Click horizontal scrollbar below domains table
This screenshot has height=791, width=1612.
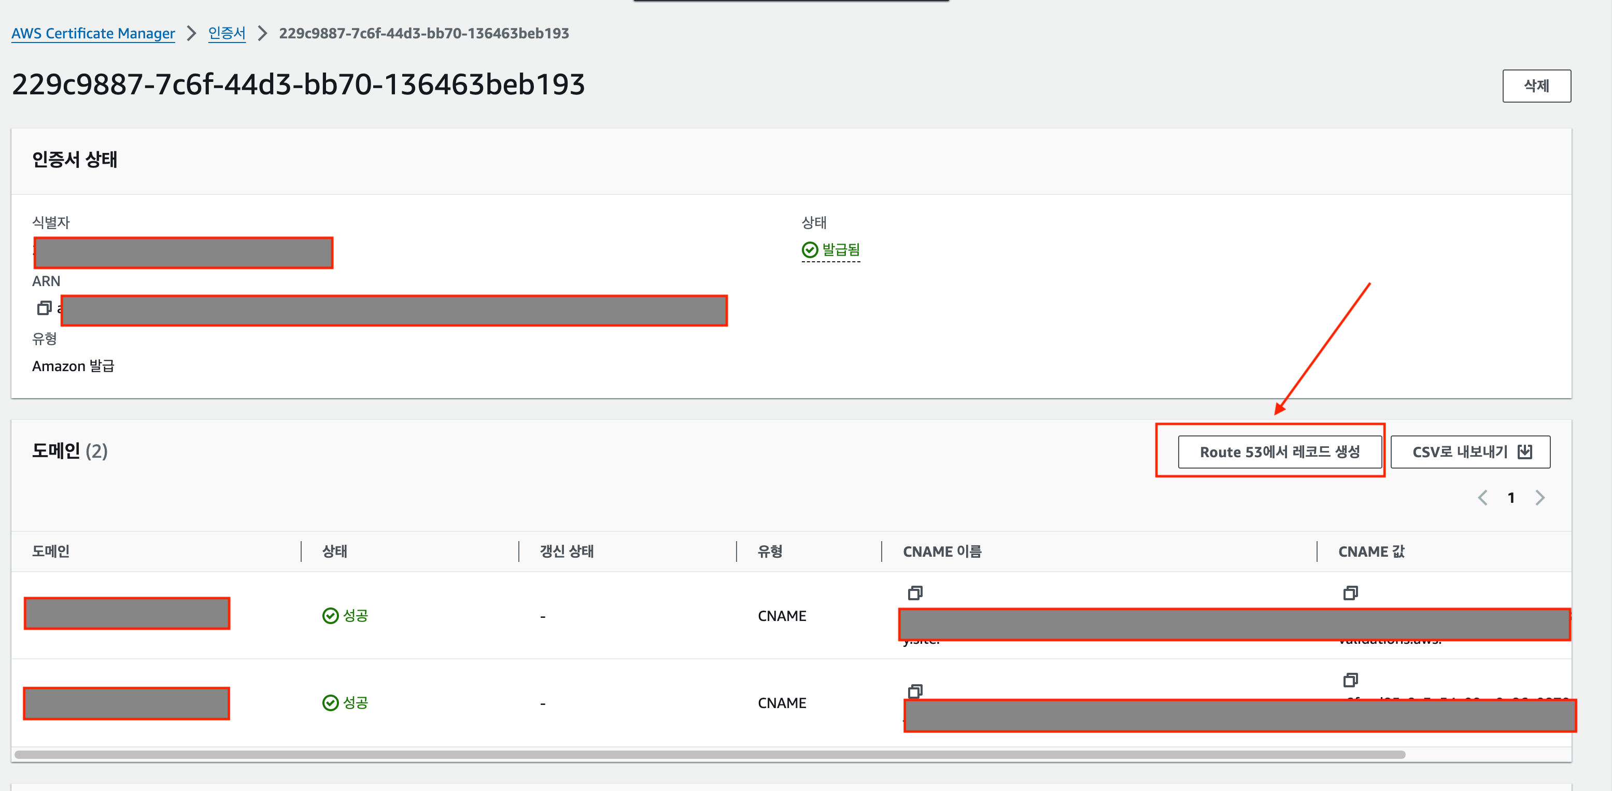(x=710, y=755)
